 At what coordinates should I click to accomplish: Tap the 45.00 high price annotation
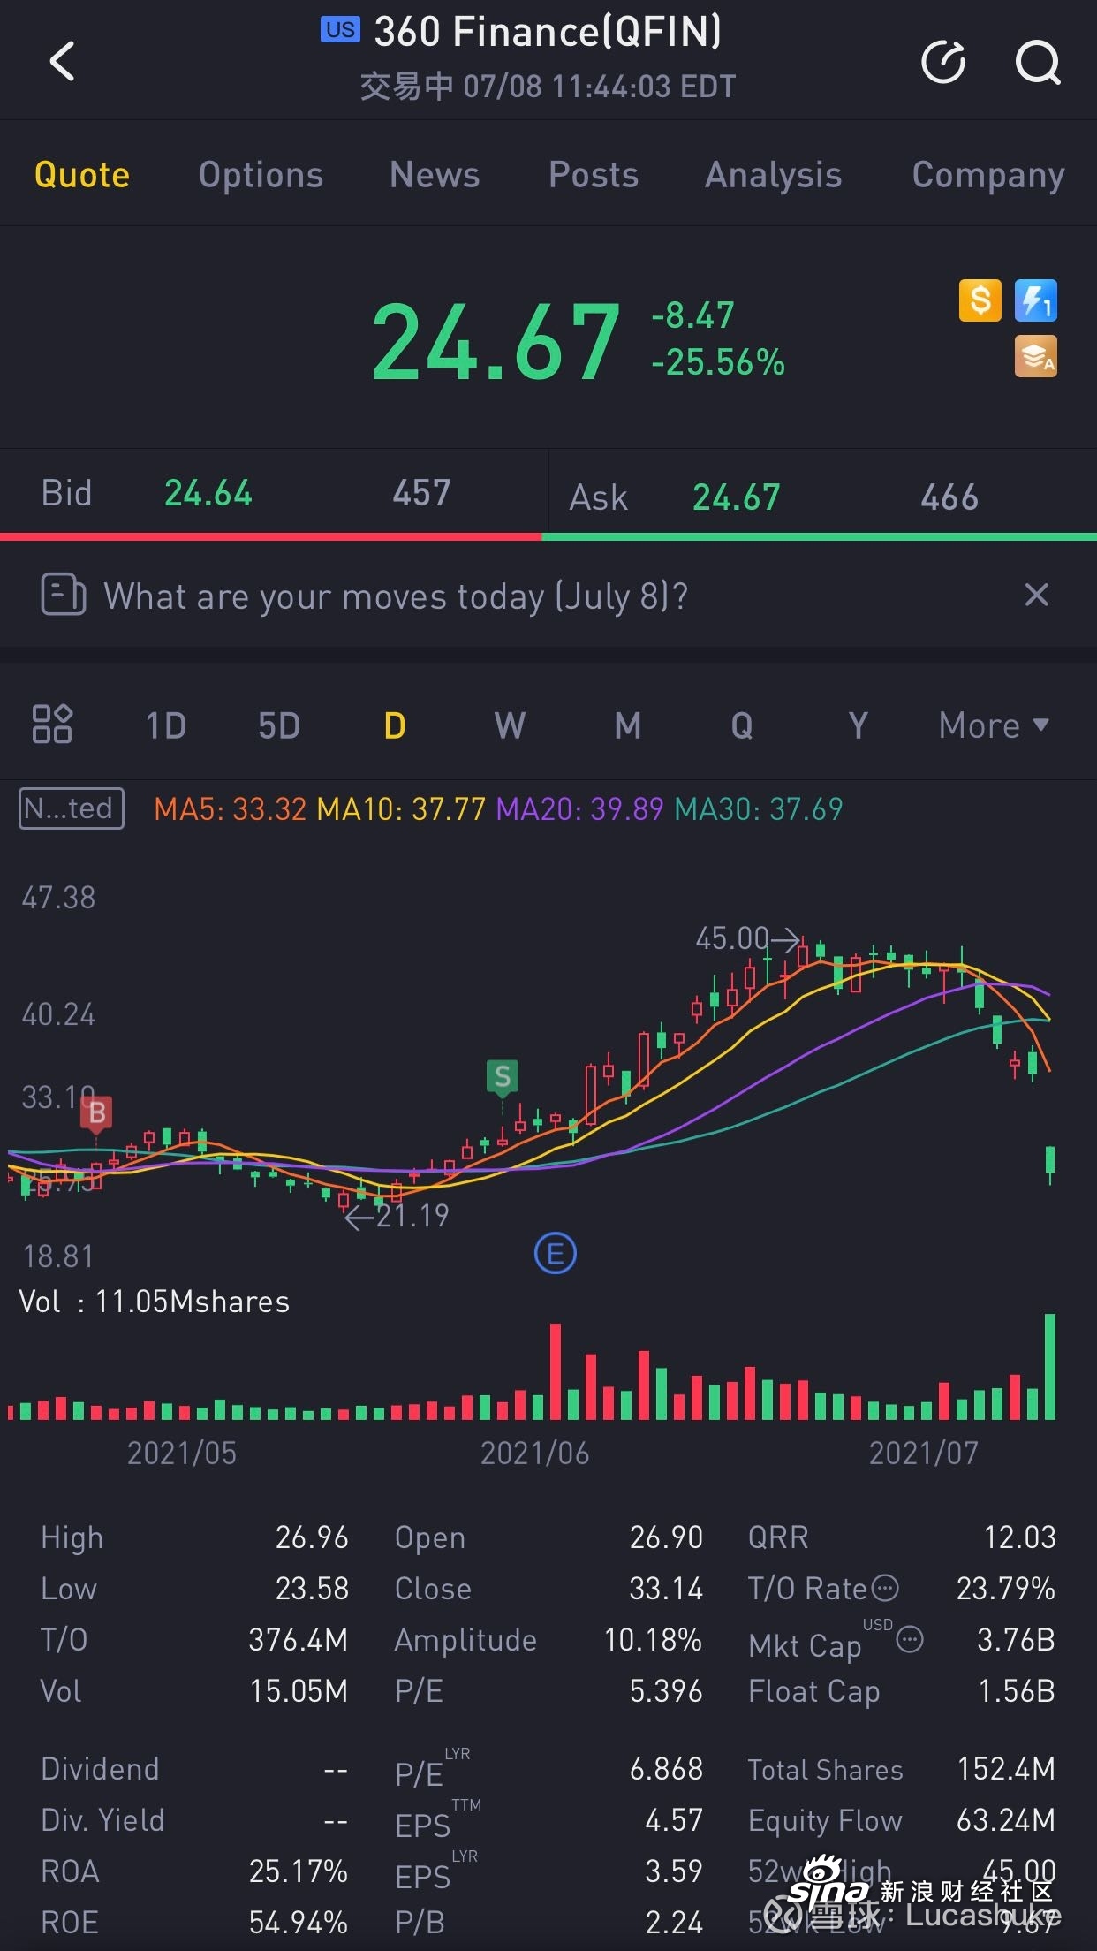(732, 938)
